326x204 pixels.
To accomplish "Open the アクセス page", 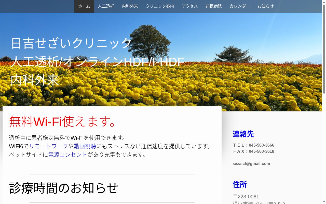I will pos(190,6).
